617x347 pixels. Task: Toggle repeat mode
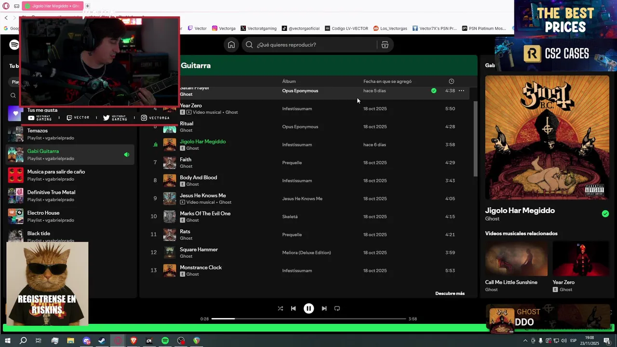[337, 308]
